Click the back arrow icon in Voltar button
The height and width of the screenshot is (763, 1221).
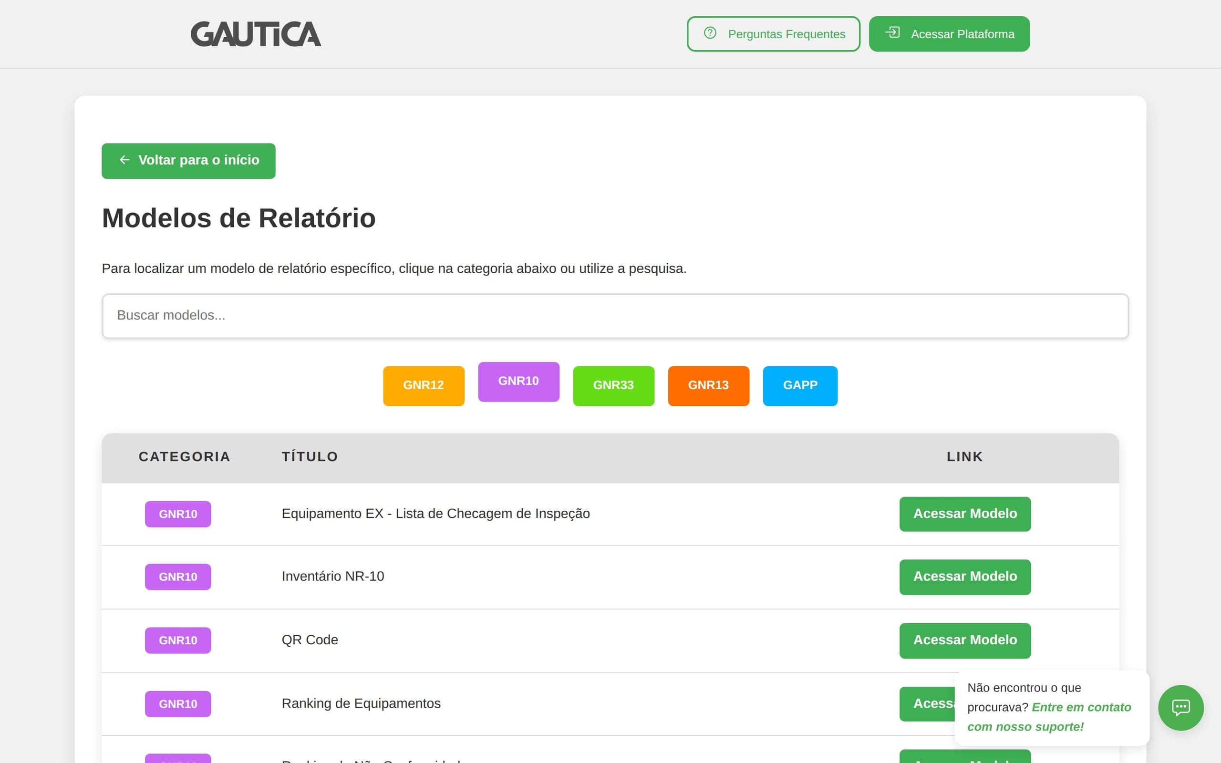pos(124,160)
